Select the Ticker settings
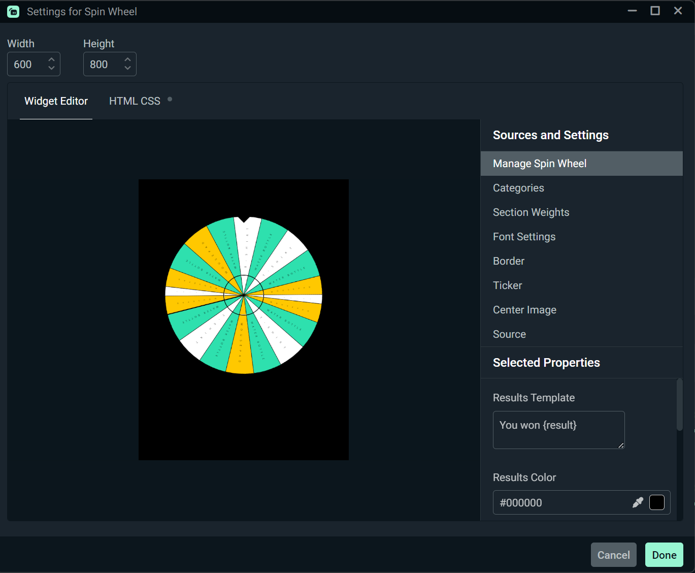This screenshot has height=573, width=695. (507, 285)
